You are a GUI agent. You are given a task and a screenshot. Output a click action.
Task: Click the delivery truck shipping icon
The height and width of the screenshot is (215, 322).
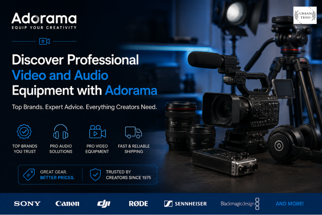133,132
